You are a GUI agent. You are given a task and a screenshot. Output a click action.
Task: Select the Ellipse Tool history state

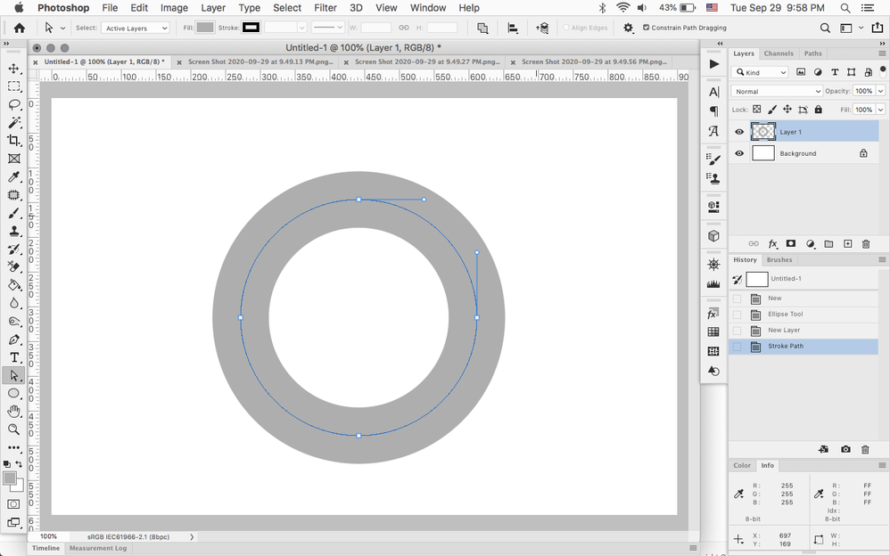tap(785, 315)
